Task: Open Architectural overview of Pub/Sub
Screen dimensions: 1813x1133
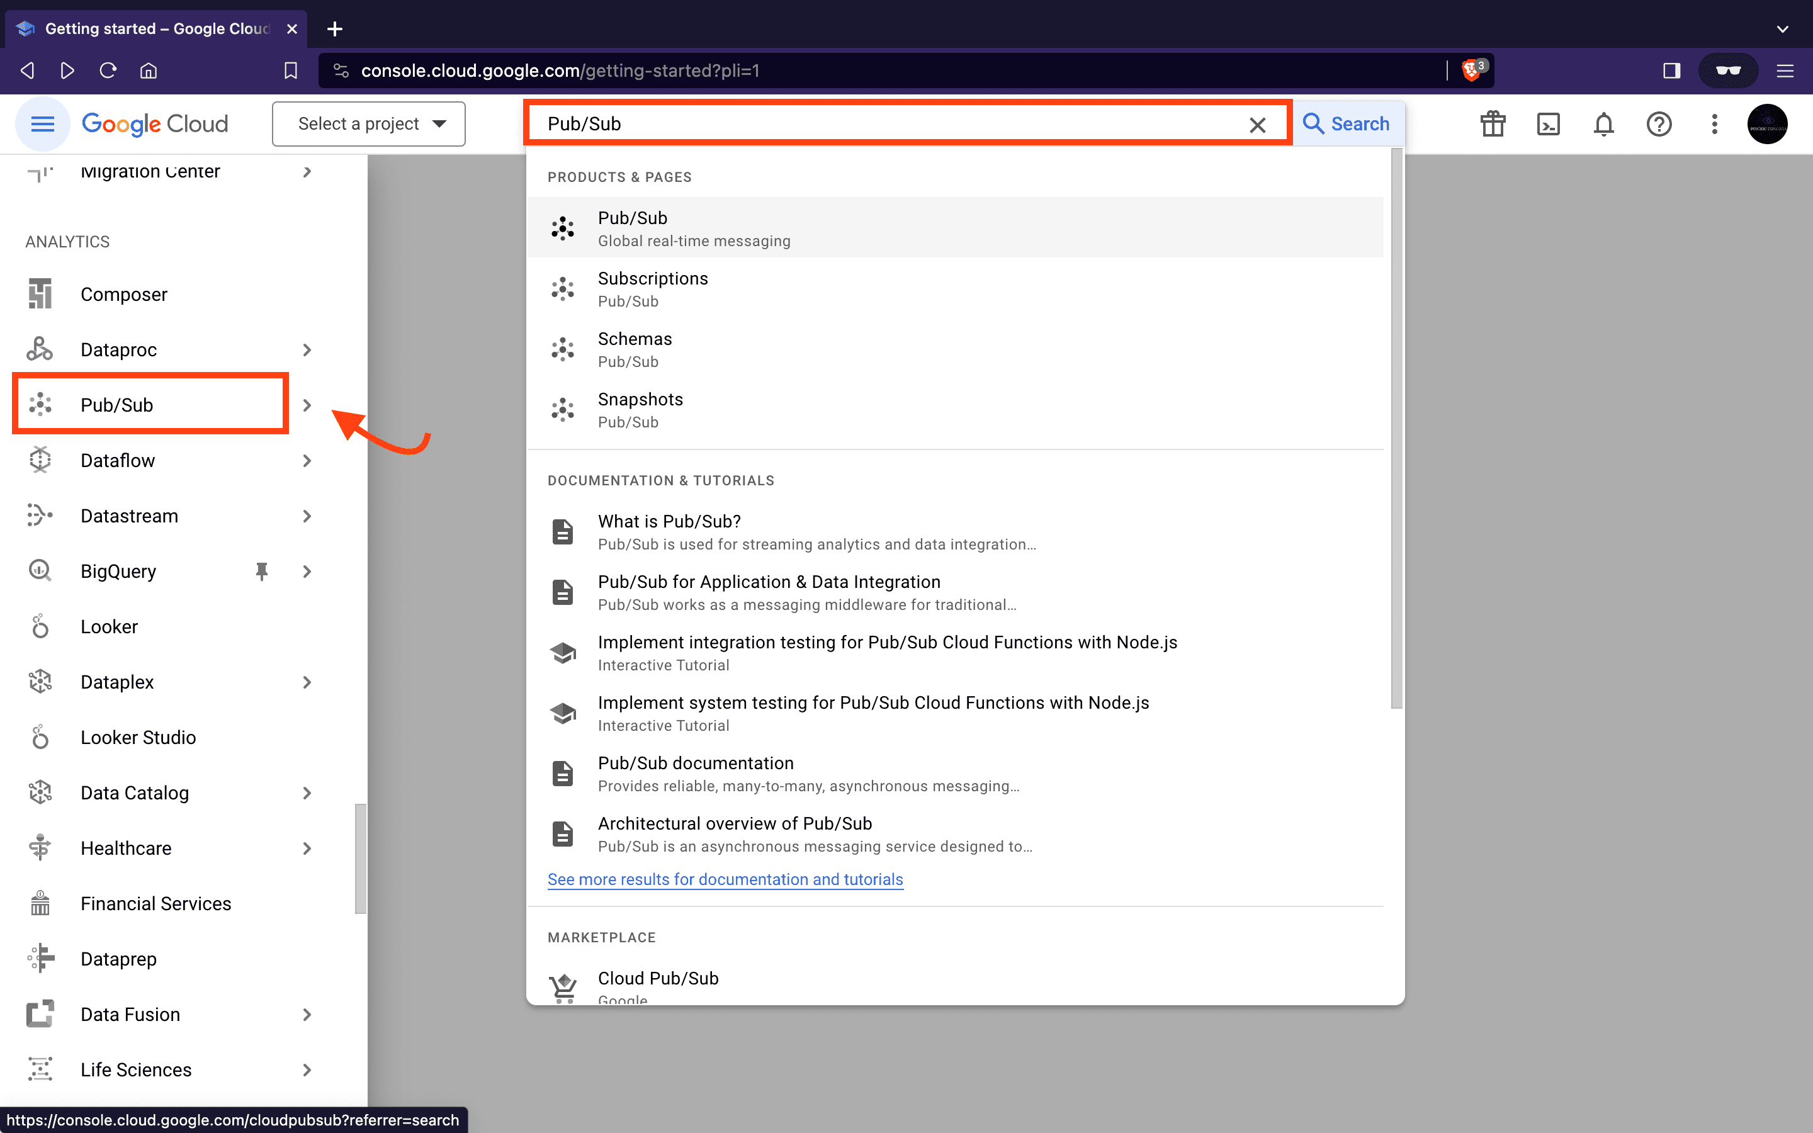Action: point(954,834)
